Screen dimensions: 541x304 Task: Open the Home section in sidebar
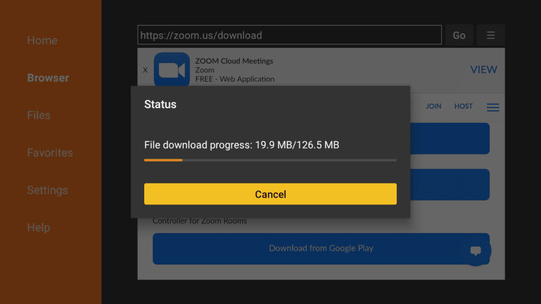[x=42, y=41]
